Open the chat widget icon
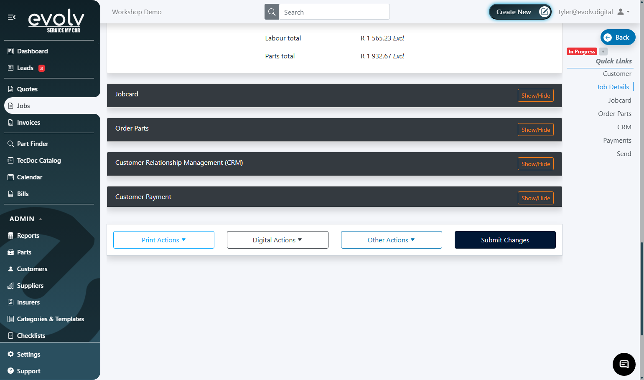Screen dimensions: 644x380 click(x=624, y=364)
